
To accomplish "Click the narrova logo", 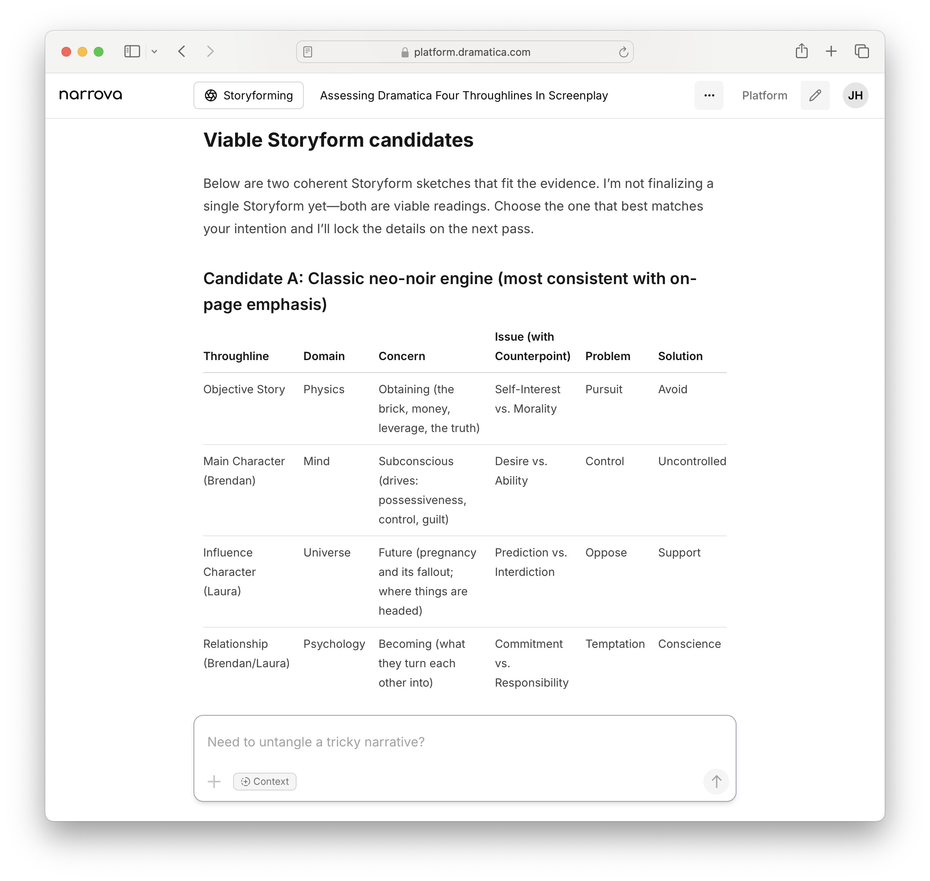I will [90, 95].
